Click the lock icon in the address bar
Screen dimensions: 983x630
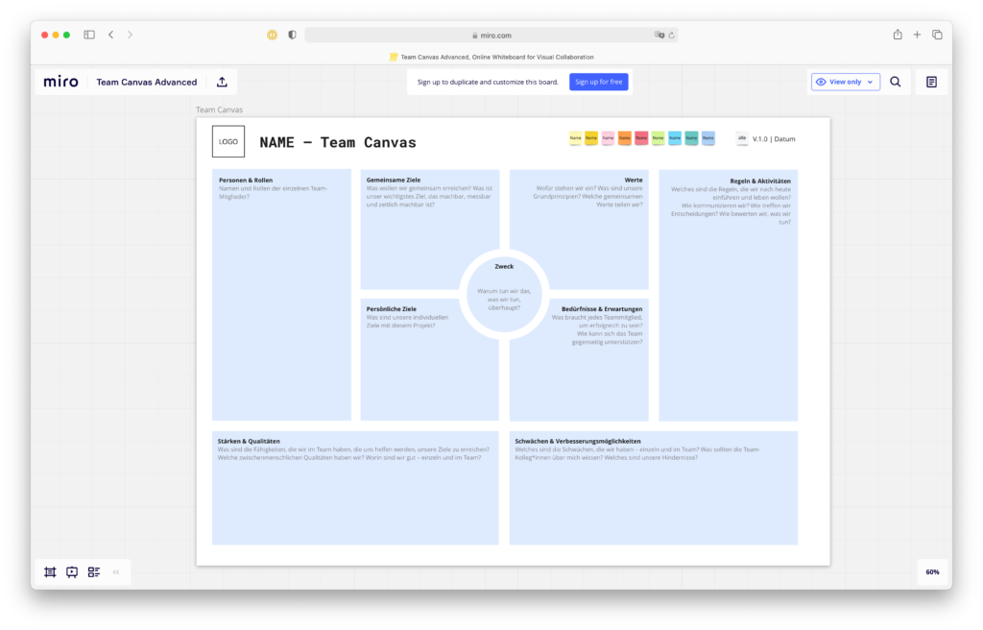pyautogui.click(x=476, y=34)
